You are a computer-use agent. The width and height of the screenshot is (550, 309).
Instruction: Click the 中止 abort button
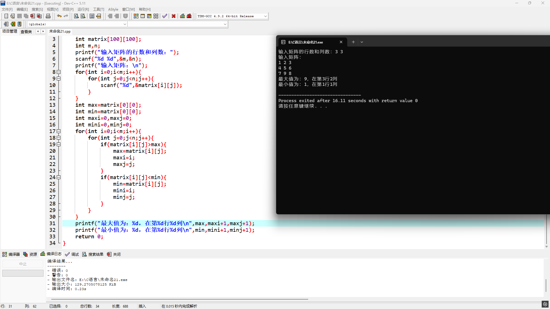point(23,264)
